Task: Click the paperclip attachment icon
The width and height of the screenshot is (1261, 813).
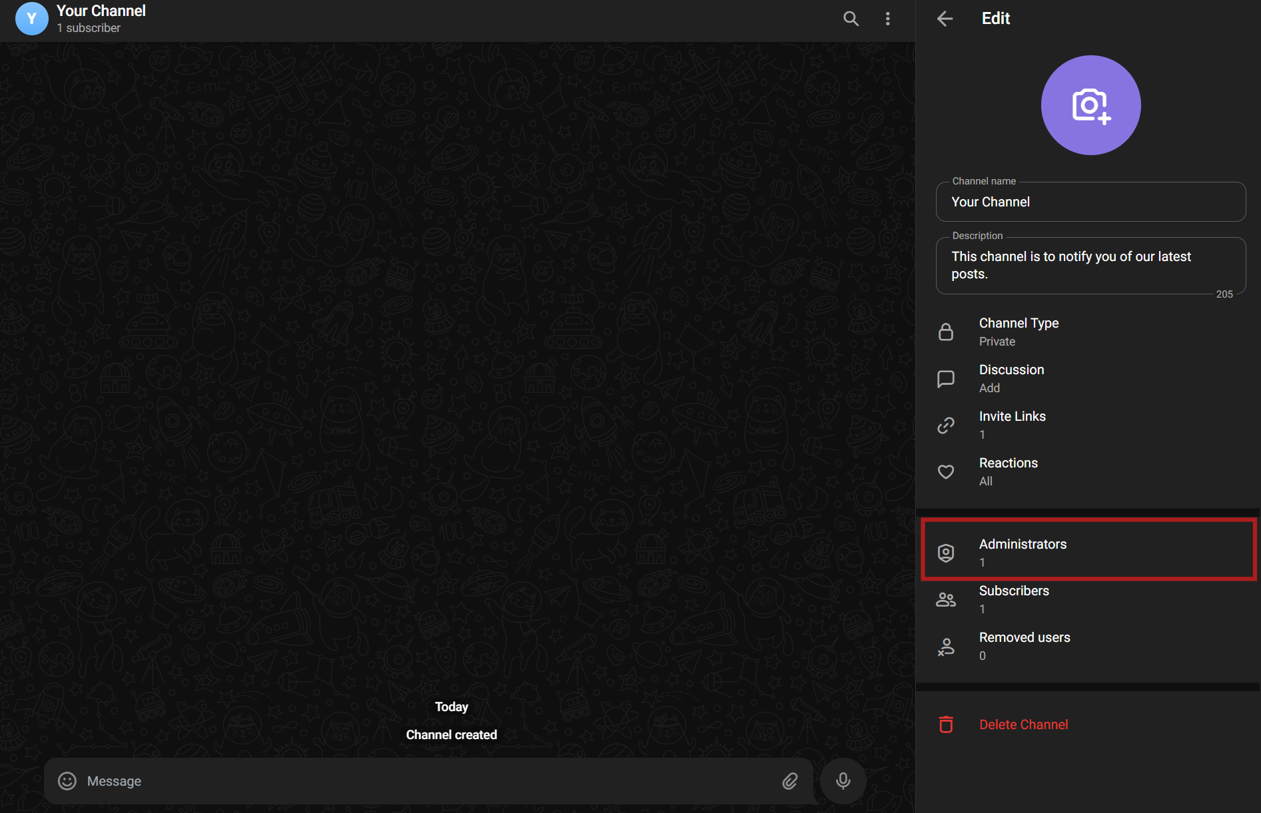Action: tap(790, 781)
